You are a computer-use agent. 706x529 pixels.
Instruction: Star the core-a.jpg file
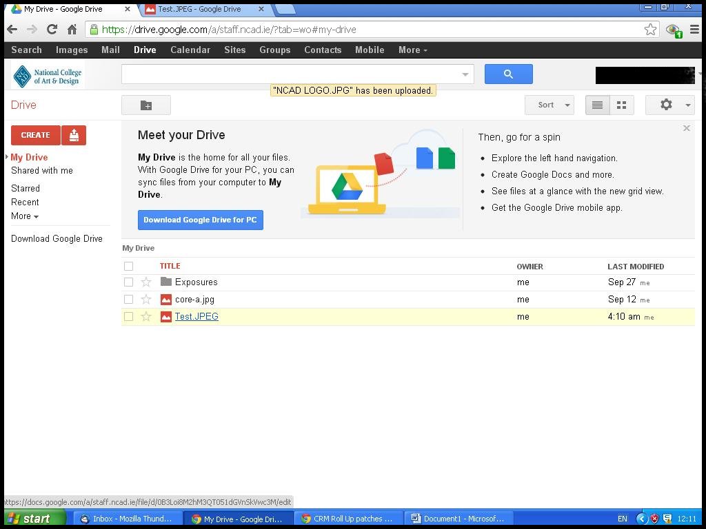(x=146, y=300)
